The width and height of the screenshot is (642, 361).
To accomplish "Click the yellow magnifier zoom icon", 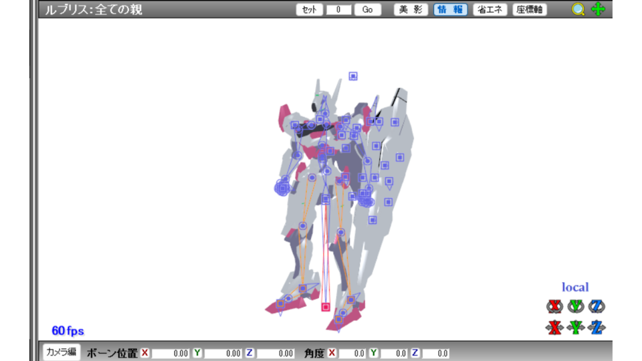I will [578, 9].
